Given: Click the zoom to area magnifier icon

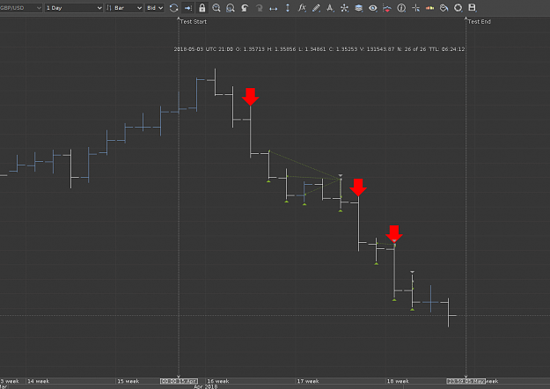Looking at the screenshot, I should (x=231, y=8).
